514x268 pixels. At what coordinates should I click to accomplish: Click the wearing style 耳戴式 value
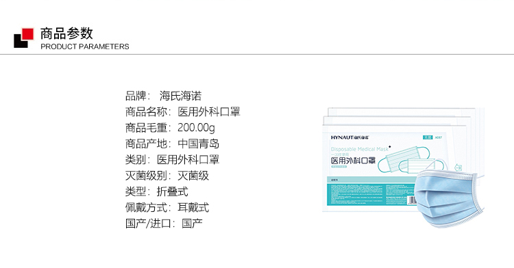193,208
